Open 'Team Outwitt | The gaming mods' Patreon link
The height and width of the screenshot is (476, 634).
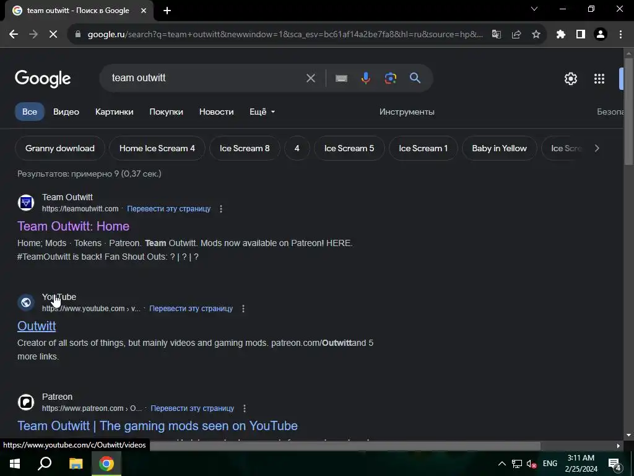pos(157,426)
